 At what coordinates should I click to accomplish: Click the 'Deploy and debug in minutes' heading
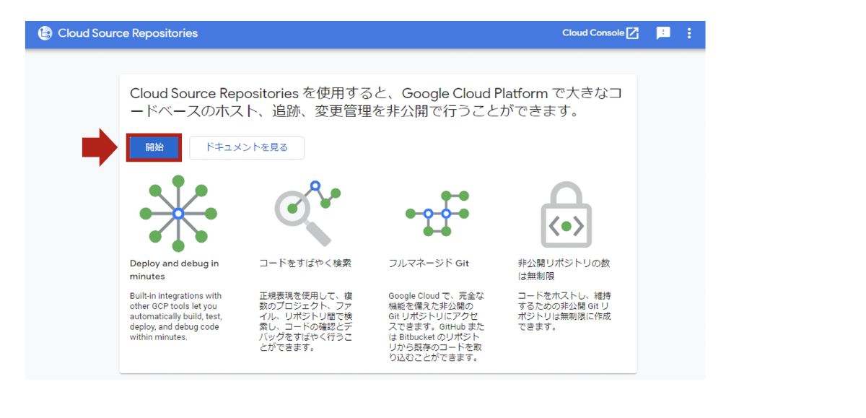[175, 270]
